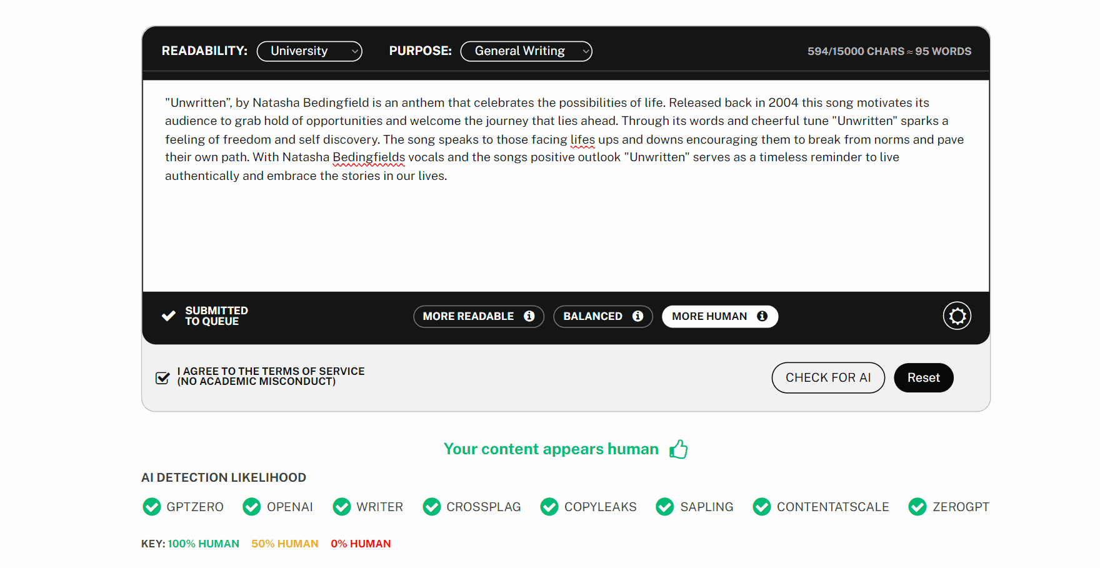This screenshot has height=568, width=1100.
Task: Click the thumbs-up icon beside human result
Action: tap(678, 449)
